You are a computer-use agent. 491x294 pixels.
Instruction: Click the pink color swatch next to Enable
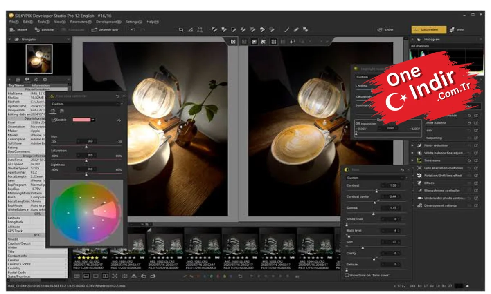click(82, 120)
